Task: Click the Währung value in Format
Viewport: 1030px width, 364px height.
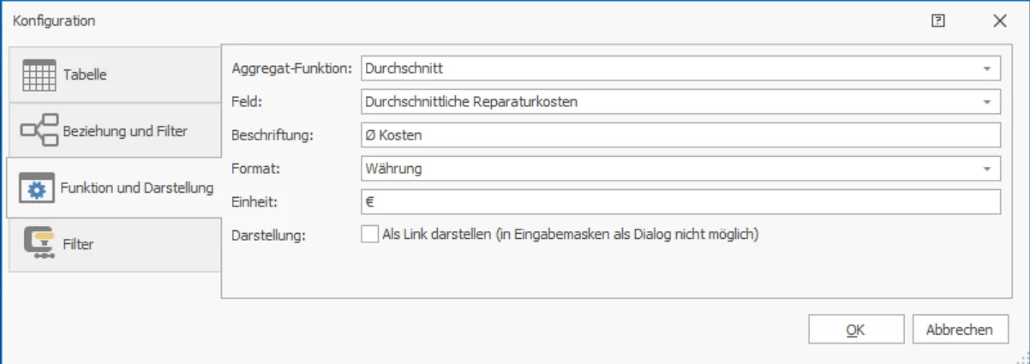Action: click(x=393, y=169)
